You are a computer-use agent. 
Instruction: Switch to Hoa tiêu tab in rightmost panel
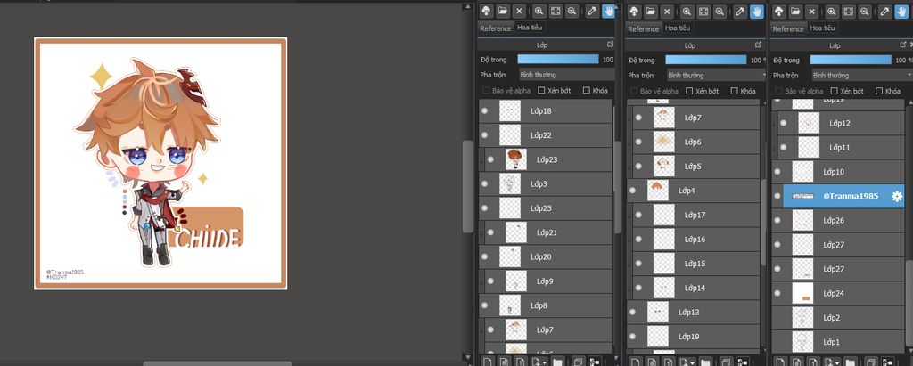pyautogui.click(x=823, y=28)
